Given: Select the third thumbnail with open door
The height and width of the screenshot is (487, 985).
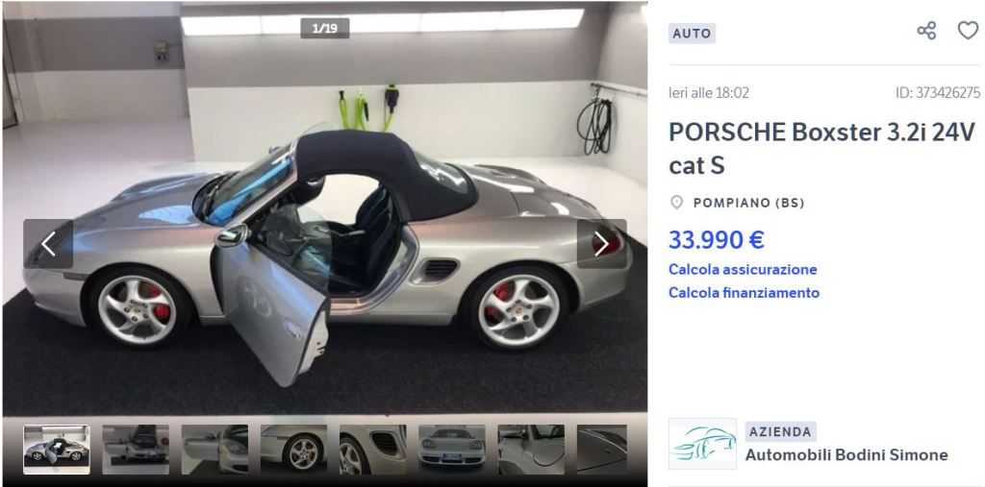Looking at the screenshot, I should (215, 450).
